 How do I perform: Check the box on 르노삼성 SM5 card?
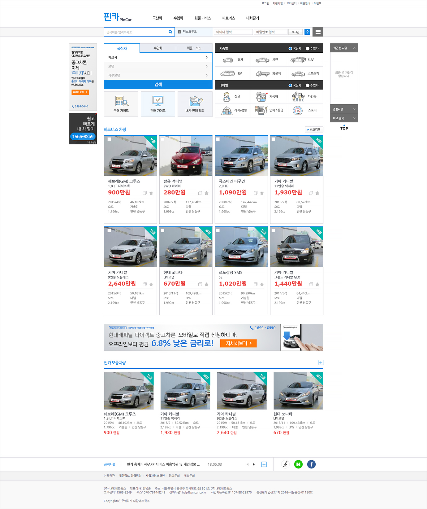[x=218, y=230]
